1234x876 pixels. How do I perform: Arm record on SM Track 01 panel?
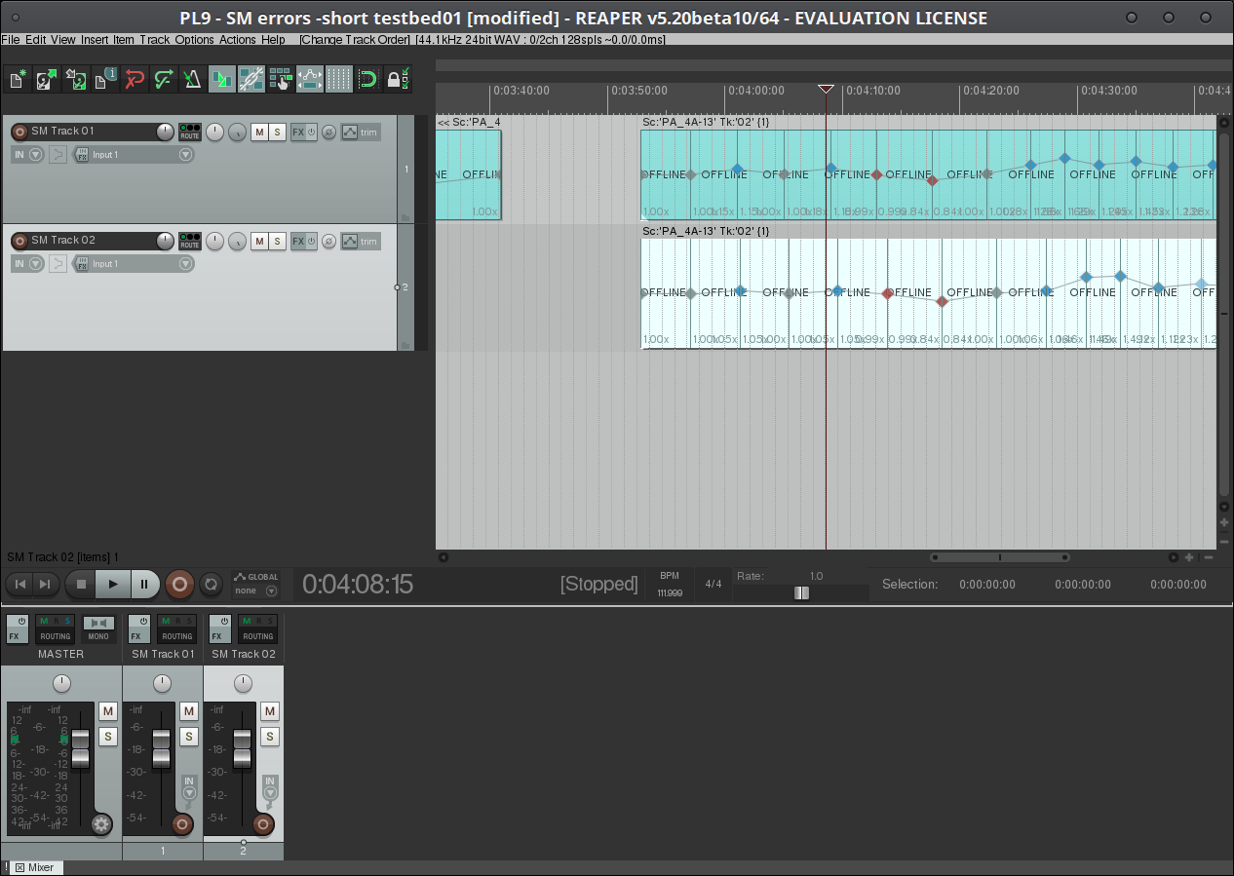[19, 132]
